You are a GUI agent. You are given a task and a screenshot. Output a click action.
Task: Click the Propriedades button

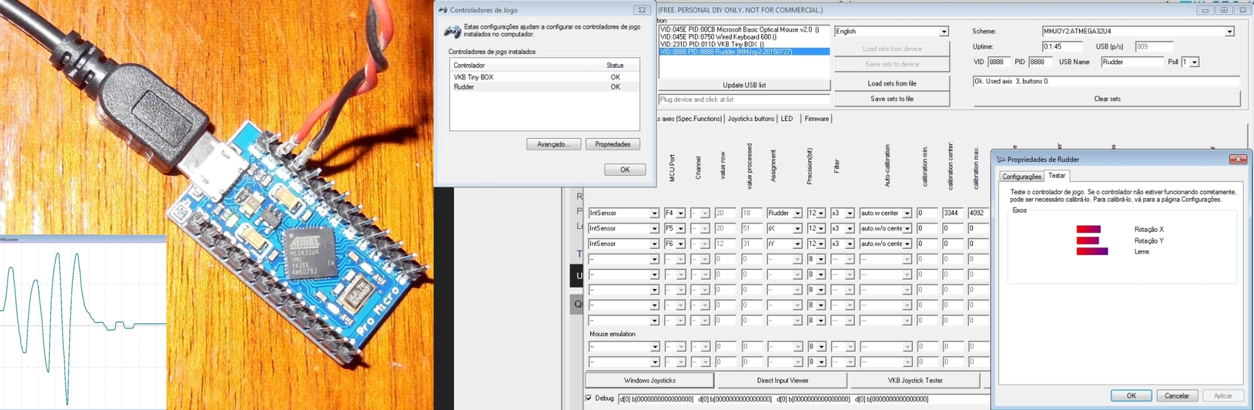612,144
